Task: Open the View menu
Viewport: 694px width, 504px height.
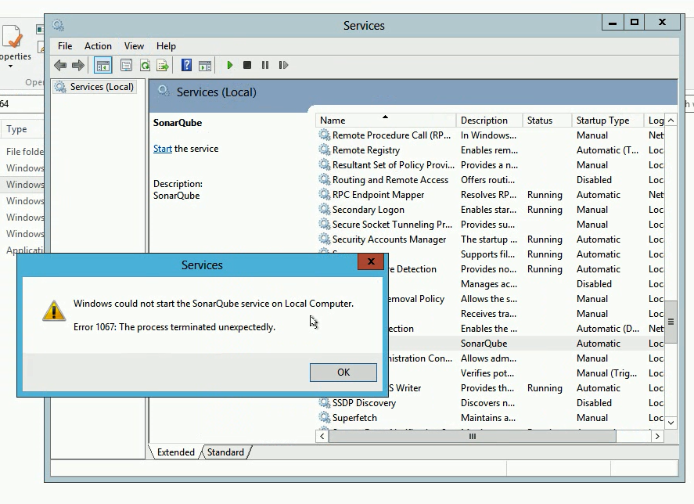Action: (x=134, y=46)
